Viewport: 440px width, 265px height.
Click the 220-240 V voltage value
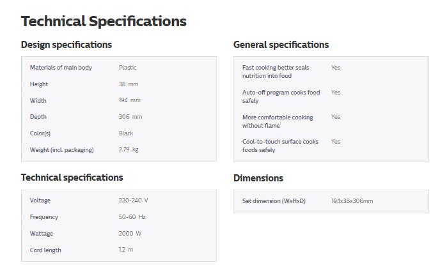133,201
